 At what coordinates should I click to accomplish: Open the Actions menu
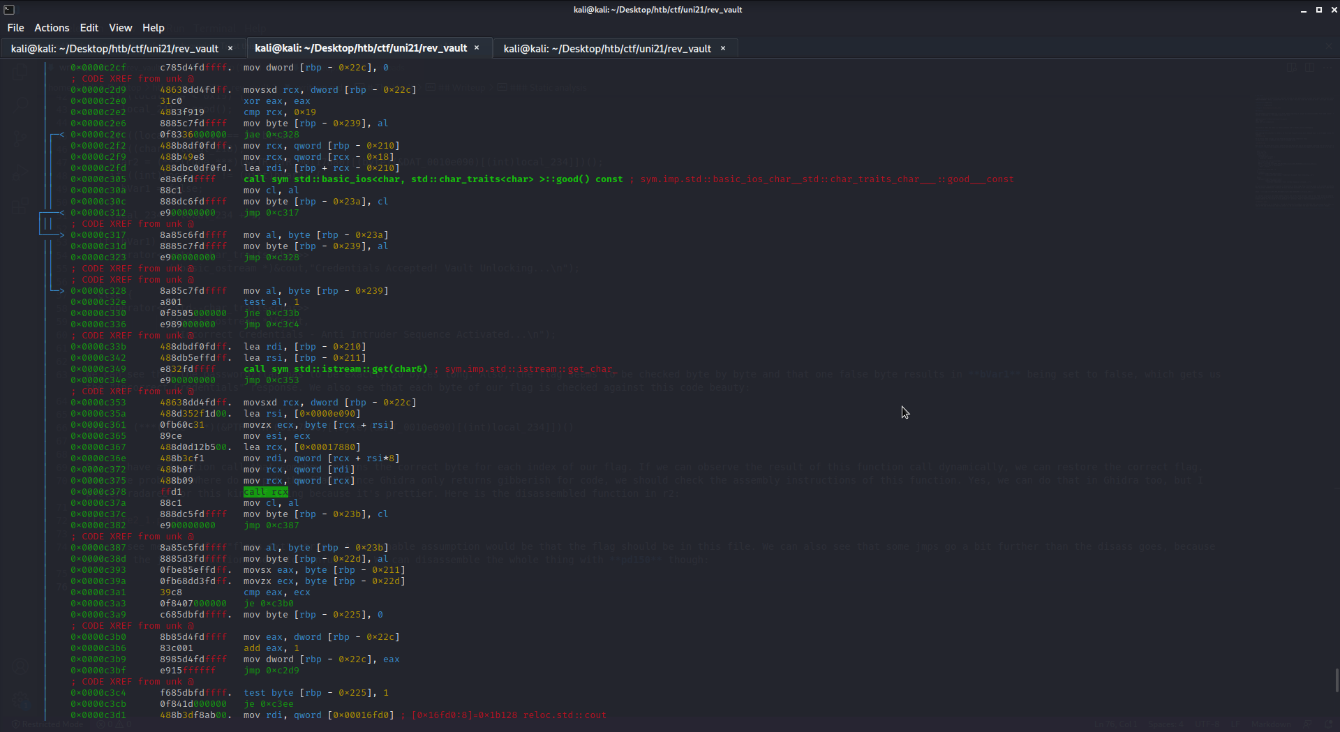point(52,28)
